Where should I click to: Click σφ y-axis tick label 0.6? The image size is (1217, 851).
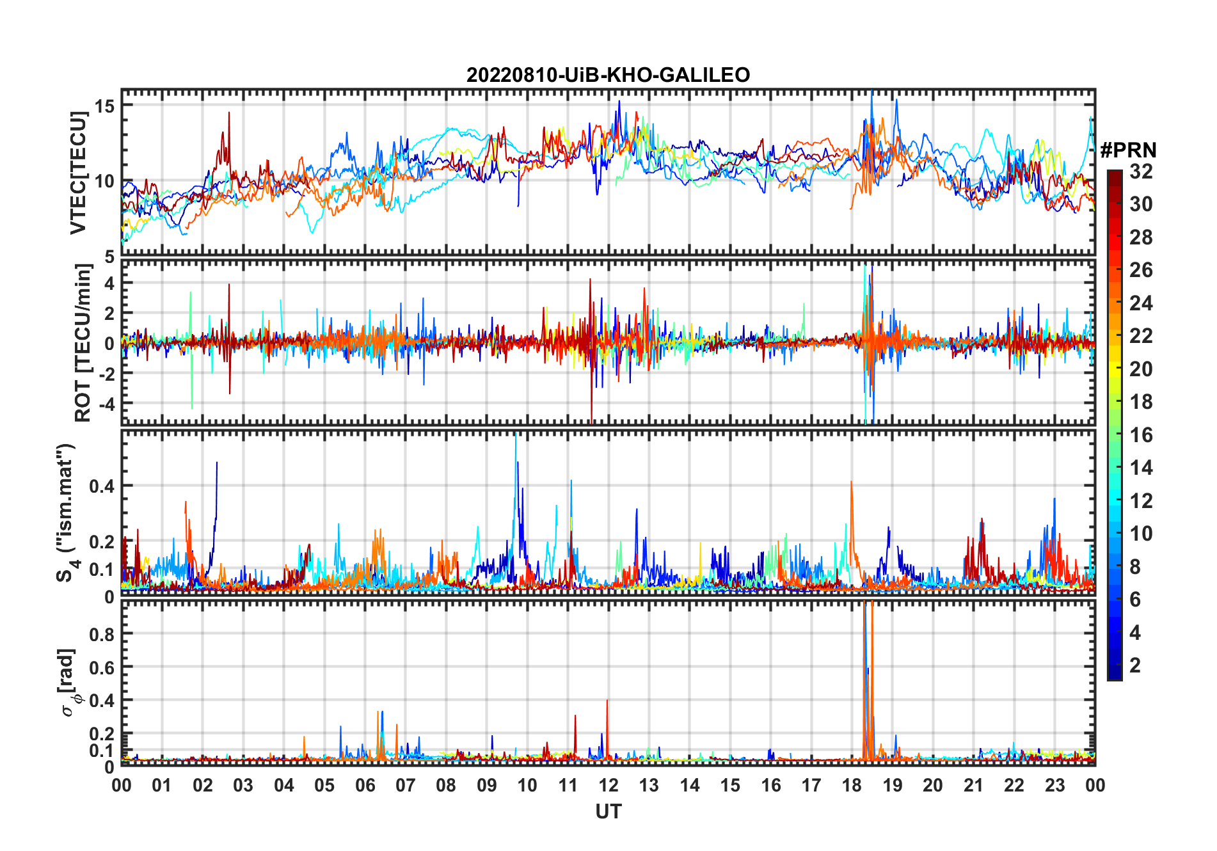pos(102,667)
